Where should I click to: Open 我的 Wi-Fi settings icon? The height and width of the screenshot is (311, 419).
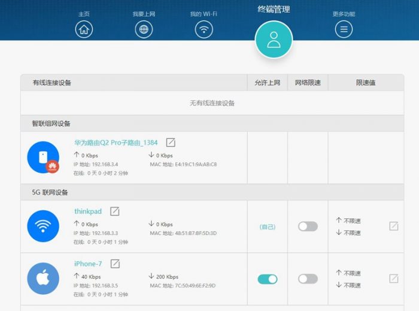204,29
